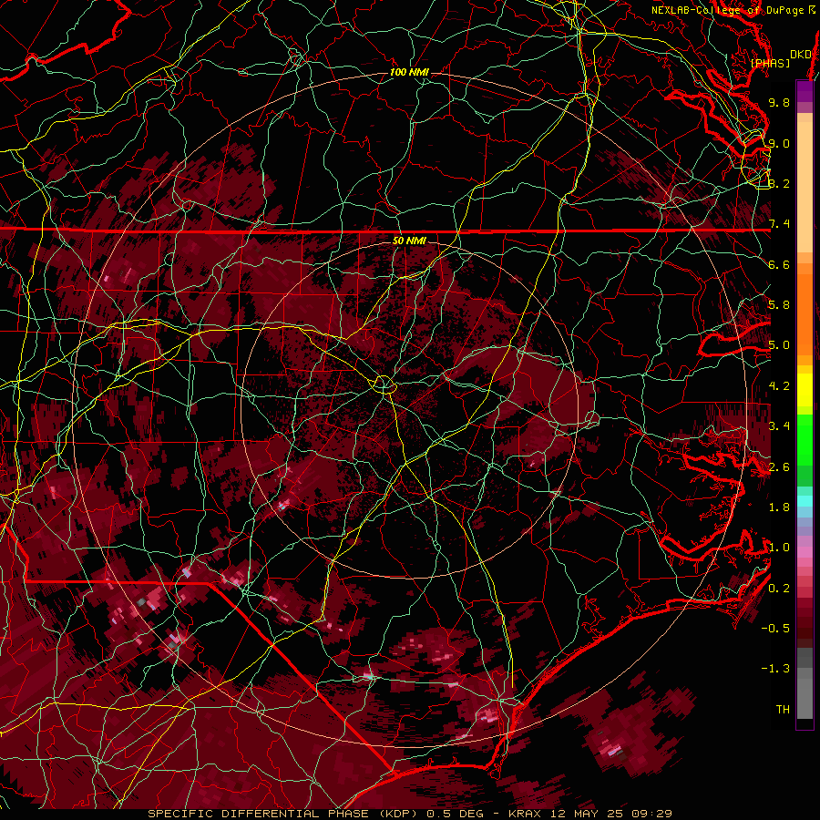The height and width of the screenshot is (820, 820).
Task: Click the 0.2 scale value
Action: tap(779, 589)
